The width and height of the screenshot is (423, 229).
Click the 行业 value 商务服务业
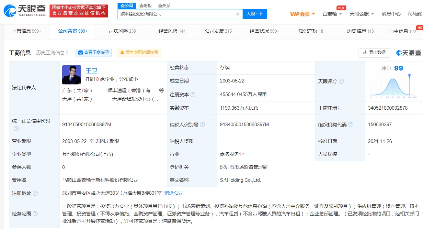[x=232, y=154]
